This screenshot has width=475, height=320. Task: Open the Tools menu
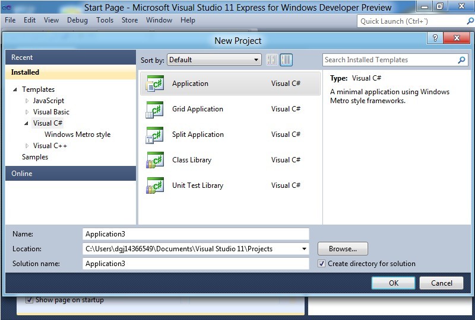104,20
